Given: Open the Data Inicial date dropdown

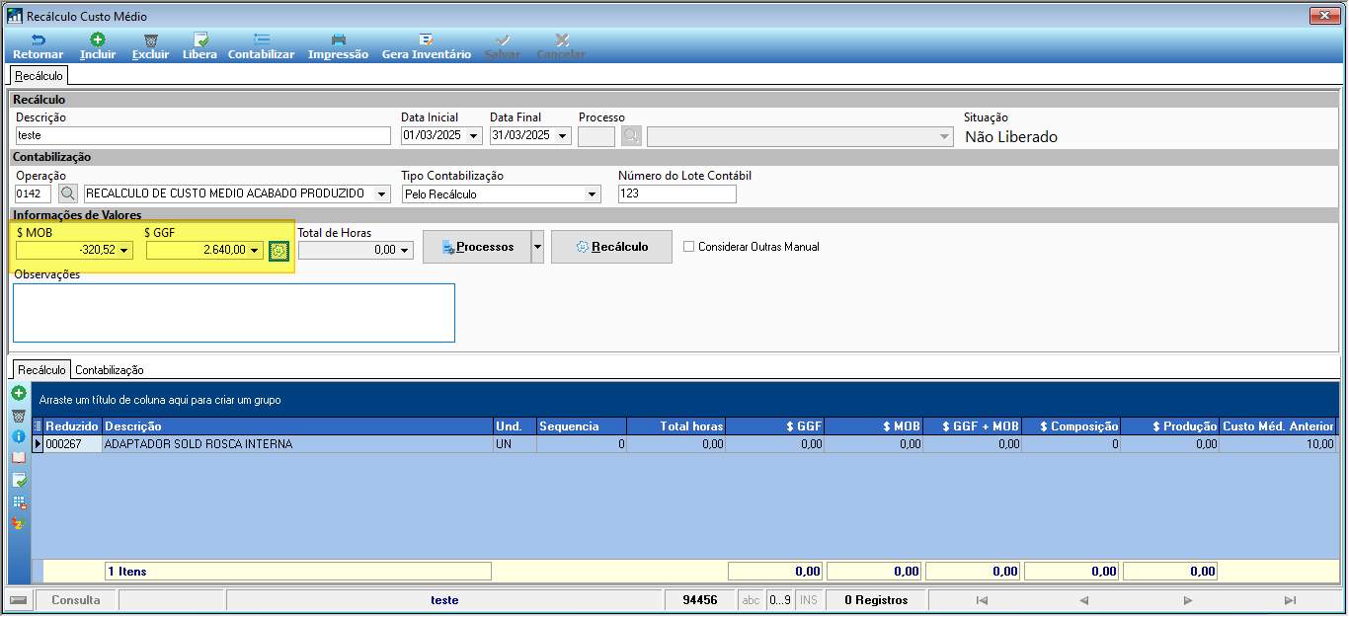Looking at the screenshot, I should coord(474,136).
